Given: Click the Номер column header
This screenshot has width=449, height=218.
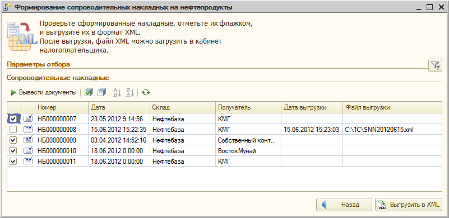Looking at the screenshot, I should 62,107.
